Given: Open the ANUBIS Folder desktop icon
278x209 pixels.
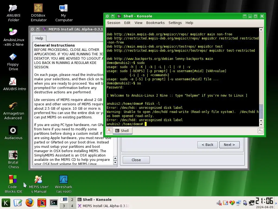Looking at the screenshot, I should coord(14,13).
